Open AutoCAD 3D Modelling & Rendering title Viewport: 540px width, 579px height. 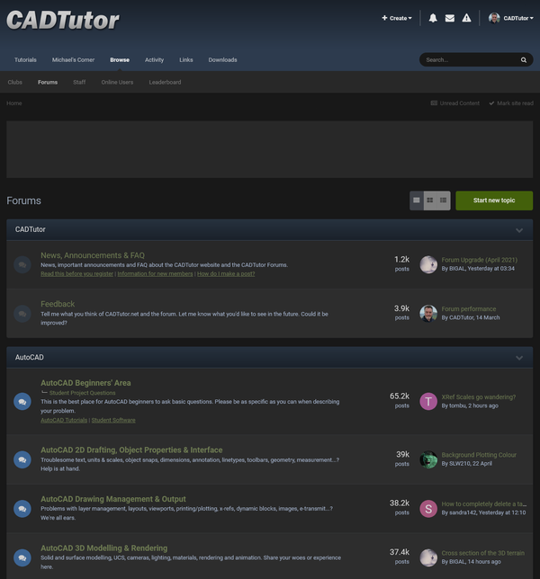pos(103,548)
